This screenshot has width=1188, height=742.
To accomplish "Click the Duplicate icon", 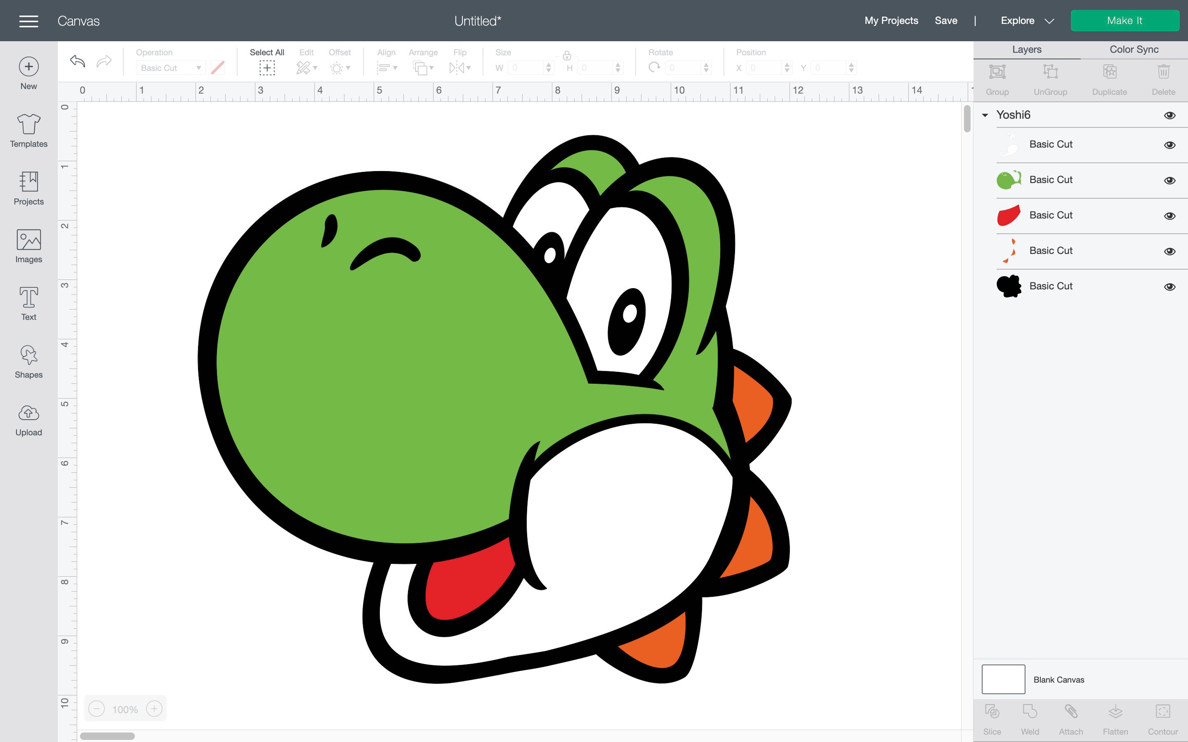I will coord(1110,72).
